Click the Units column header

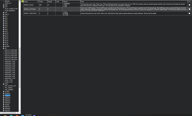point(59,2)
